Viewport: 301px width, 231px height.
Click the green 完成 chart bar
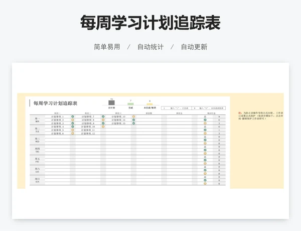pos(130,104)
